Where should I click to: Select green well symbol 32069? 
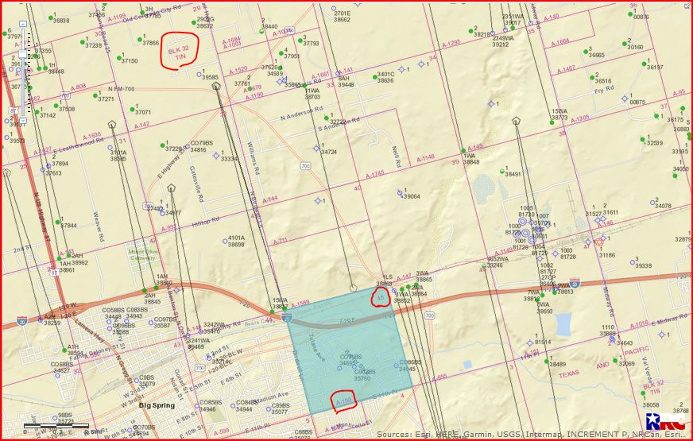click(615, 361)
